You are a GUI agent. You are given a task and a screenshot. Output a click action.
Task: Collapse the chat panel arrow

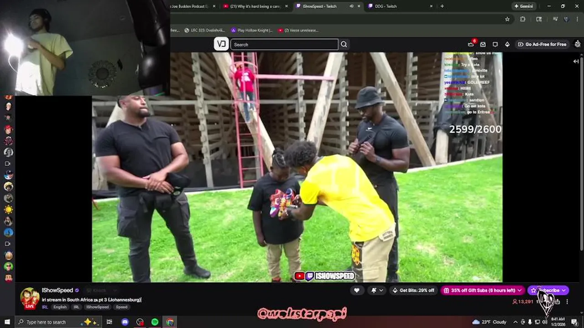(x=576, y=61)
